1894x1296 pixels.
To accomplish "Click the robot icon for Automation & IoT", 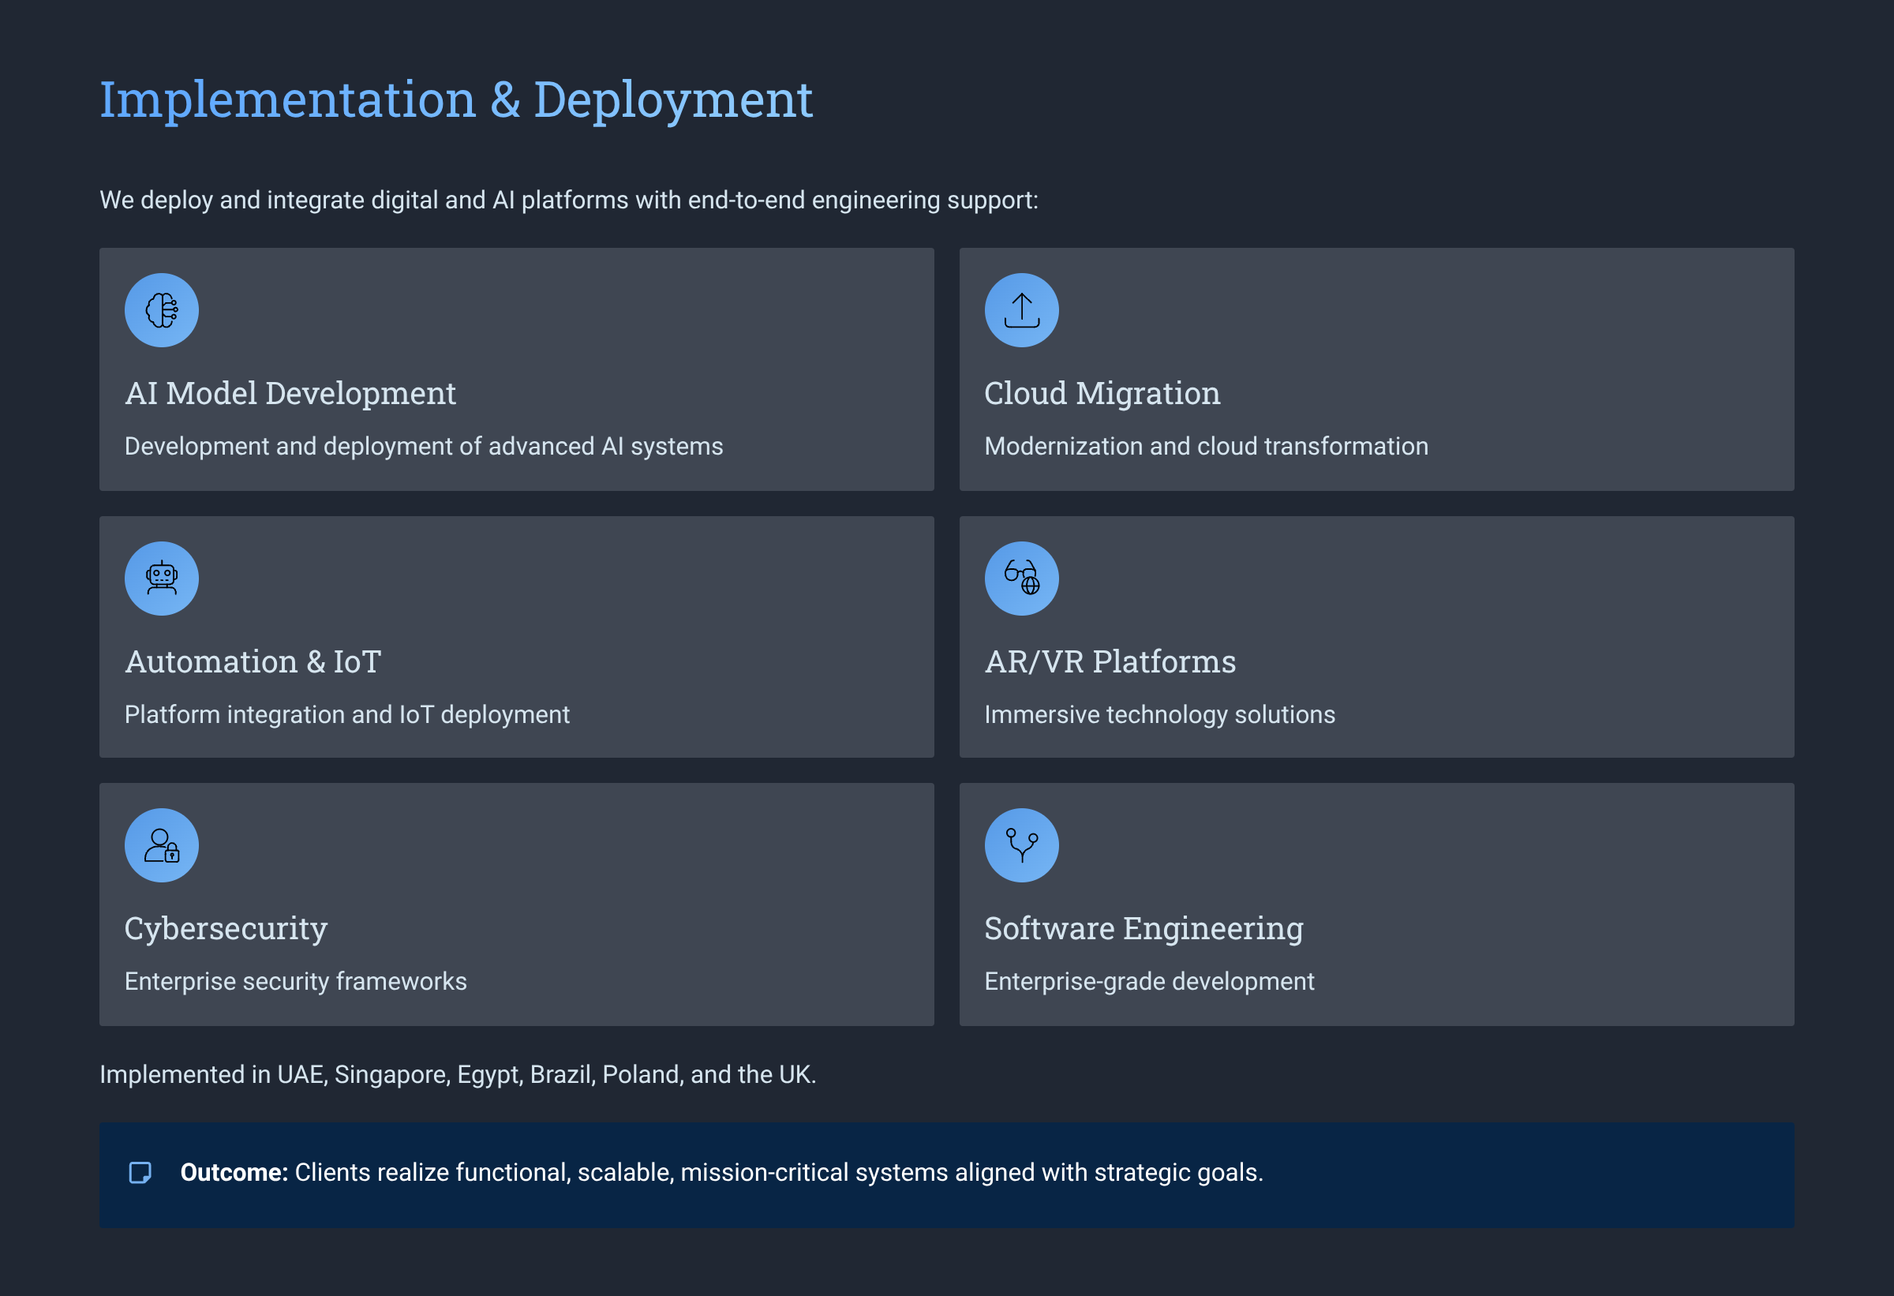I will point(161,579).
